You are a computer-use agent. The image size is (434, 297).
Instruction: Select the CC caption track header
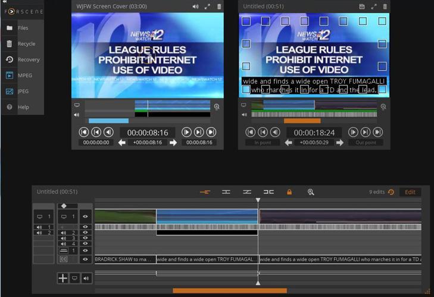click(64, 259)
